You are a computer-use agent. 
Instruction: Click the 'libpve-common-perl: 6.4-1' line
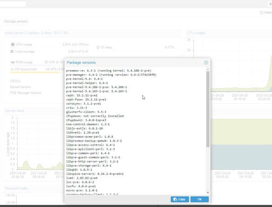point(88,153)
